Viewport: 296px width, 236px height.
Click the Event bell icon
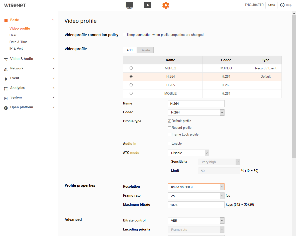coord(6,78)
